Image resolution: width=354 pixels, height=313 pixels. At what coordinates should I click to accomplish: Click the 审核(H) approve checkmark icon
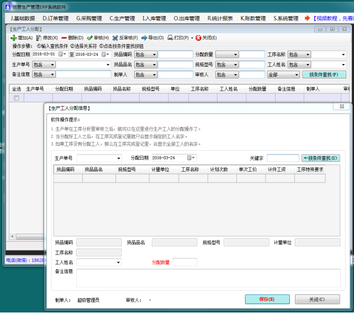point(89,38)
